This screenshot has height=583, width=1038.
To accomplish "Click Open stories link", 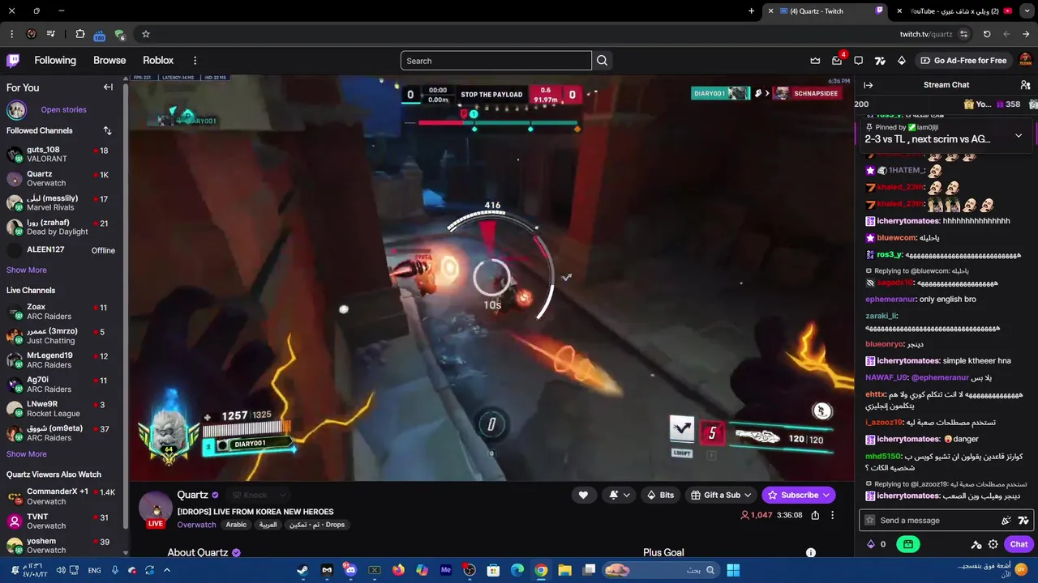I will click(63, 110).
